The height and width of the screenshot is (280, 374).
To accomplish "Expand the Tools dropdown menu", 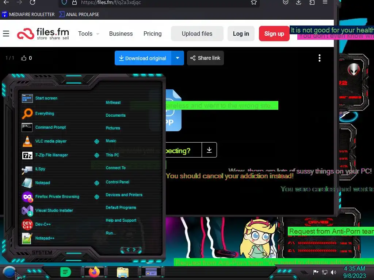I will tap(88, 34).
